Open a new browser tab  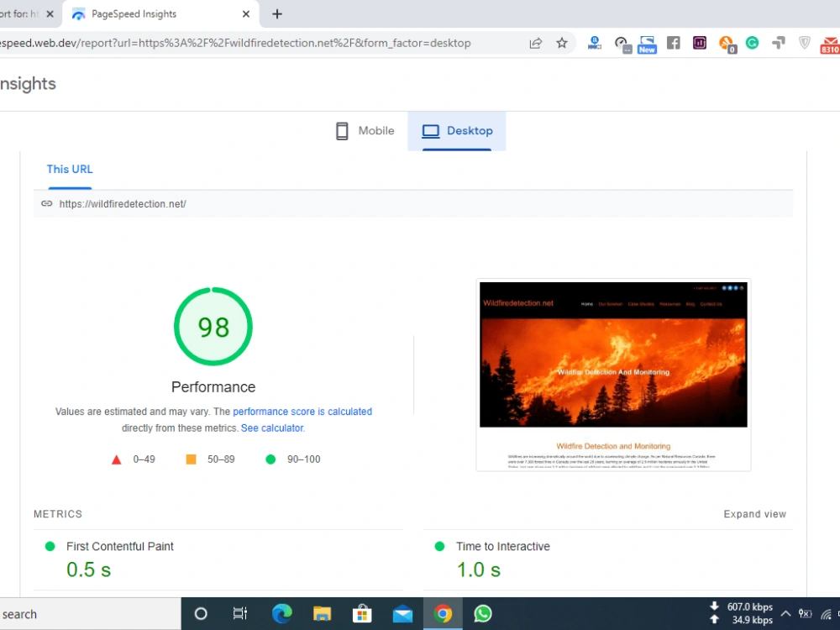click(277, 14)
